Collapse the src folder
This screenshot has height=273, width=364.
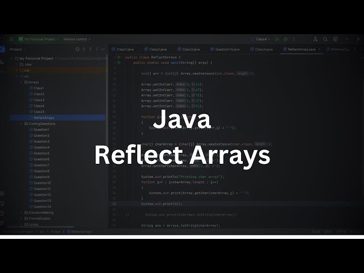(x=16, y=76)
